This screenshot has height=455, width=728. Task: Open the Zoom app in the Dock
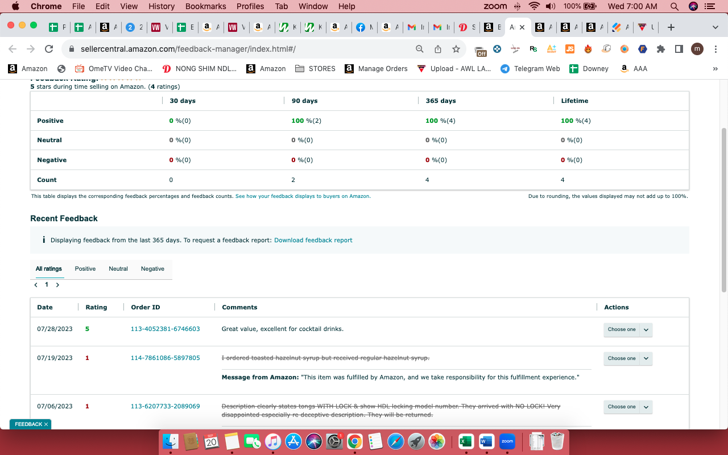click(507, 441)
